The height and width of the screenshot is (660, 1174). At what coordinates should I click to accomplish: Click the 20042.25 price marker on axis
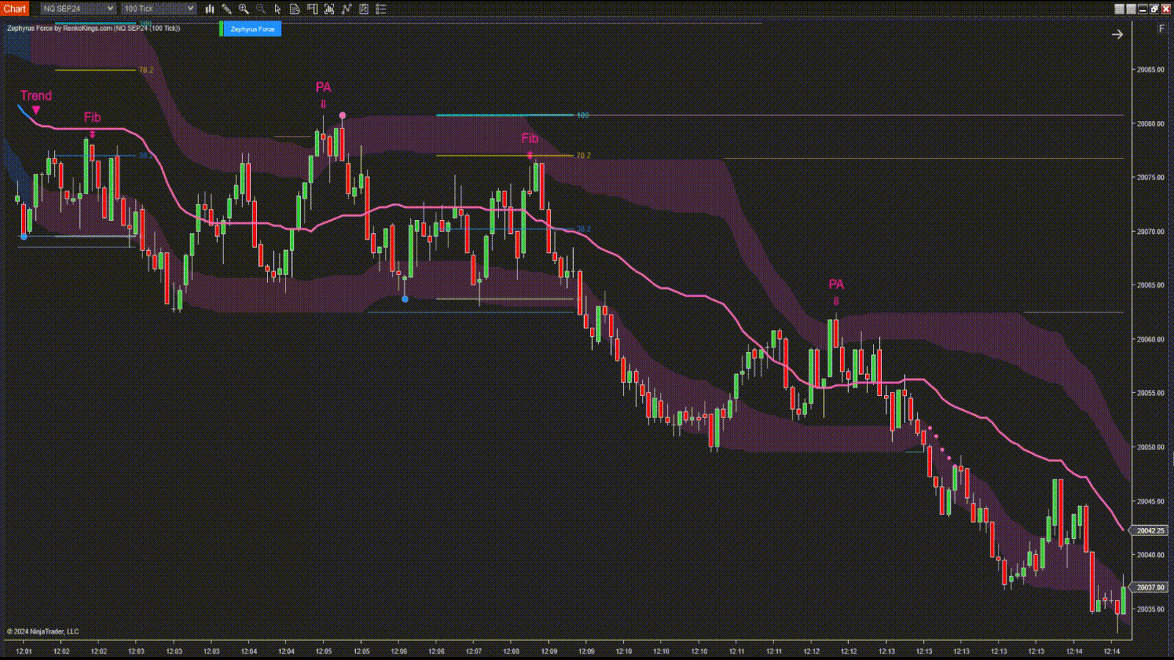pos(1150,530)
